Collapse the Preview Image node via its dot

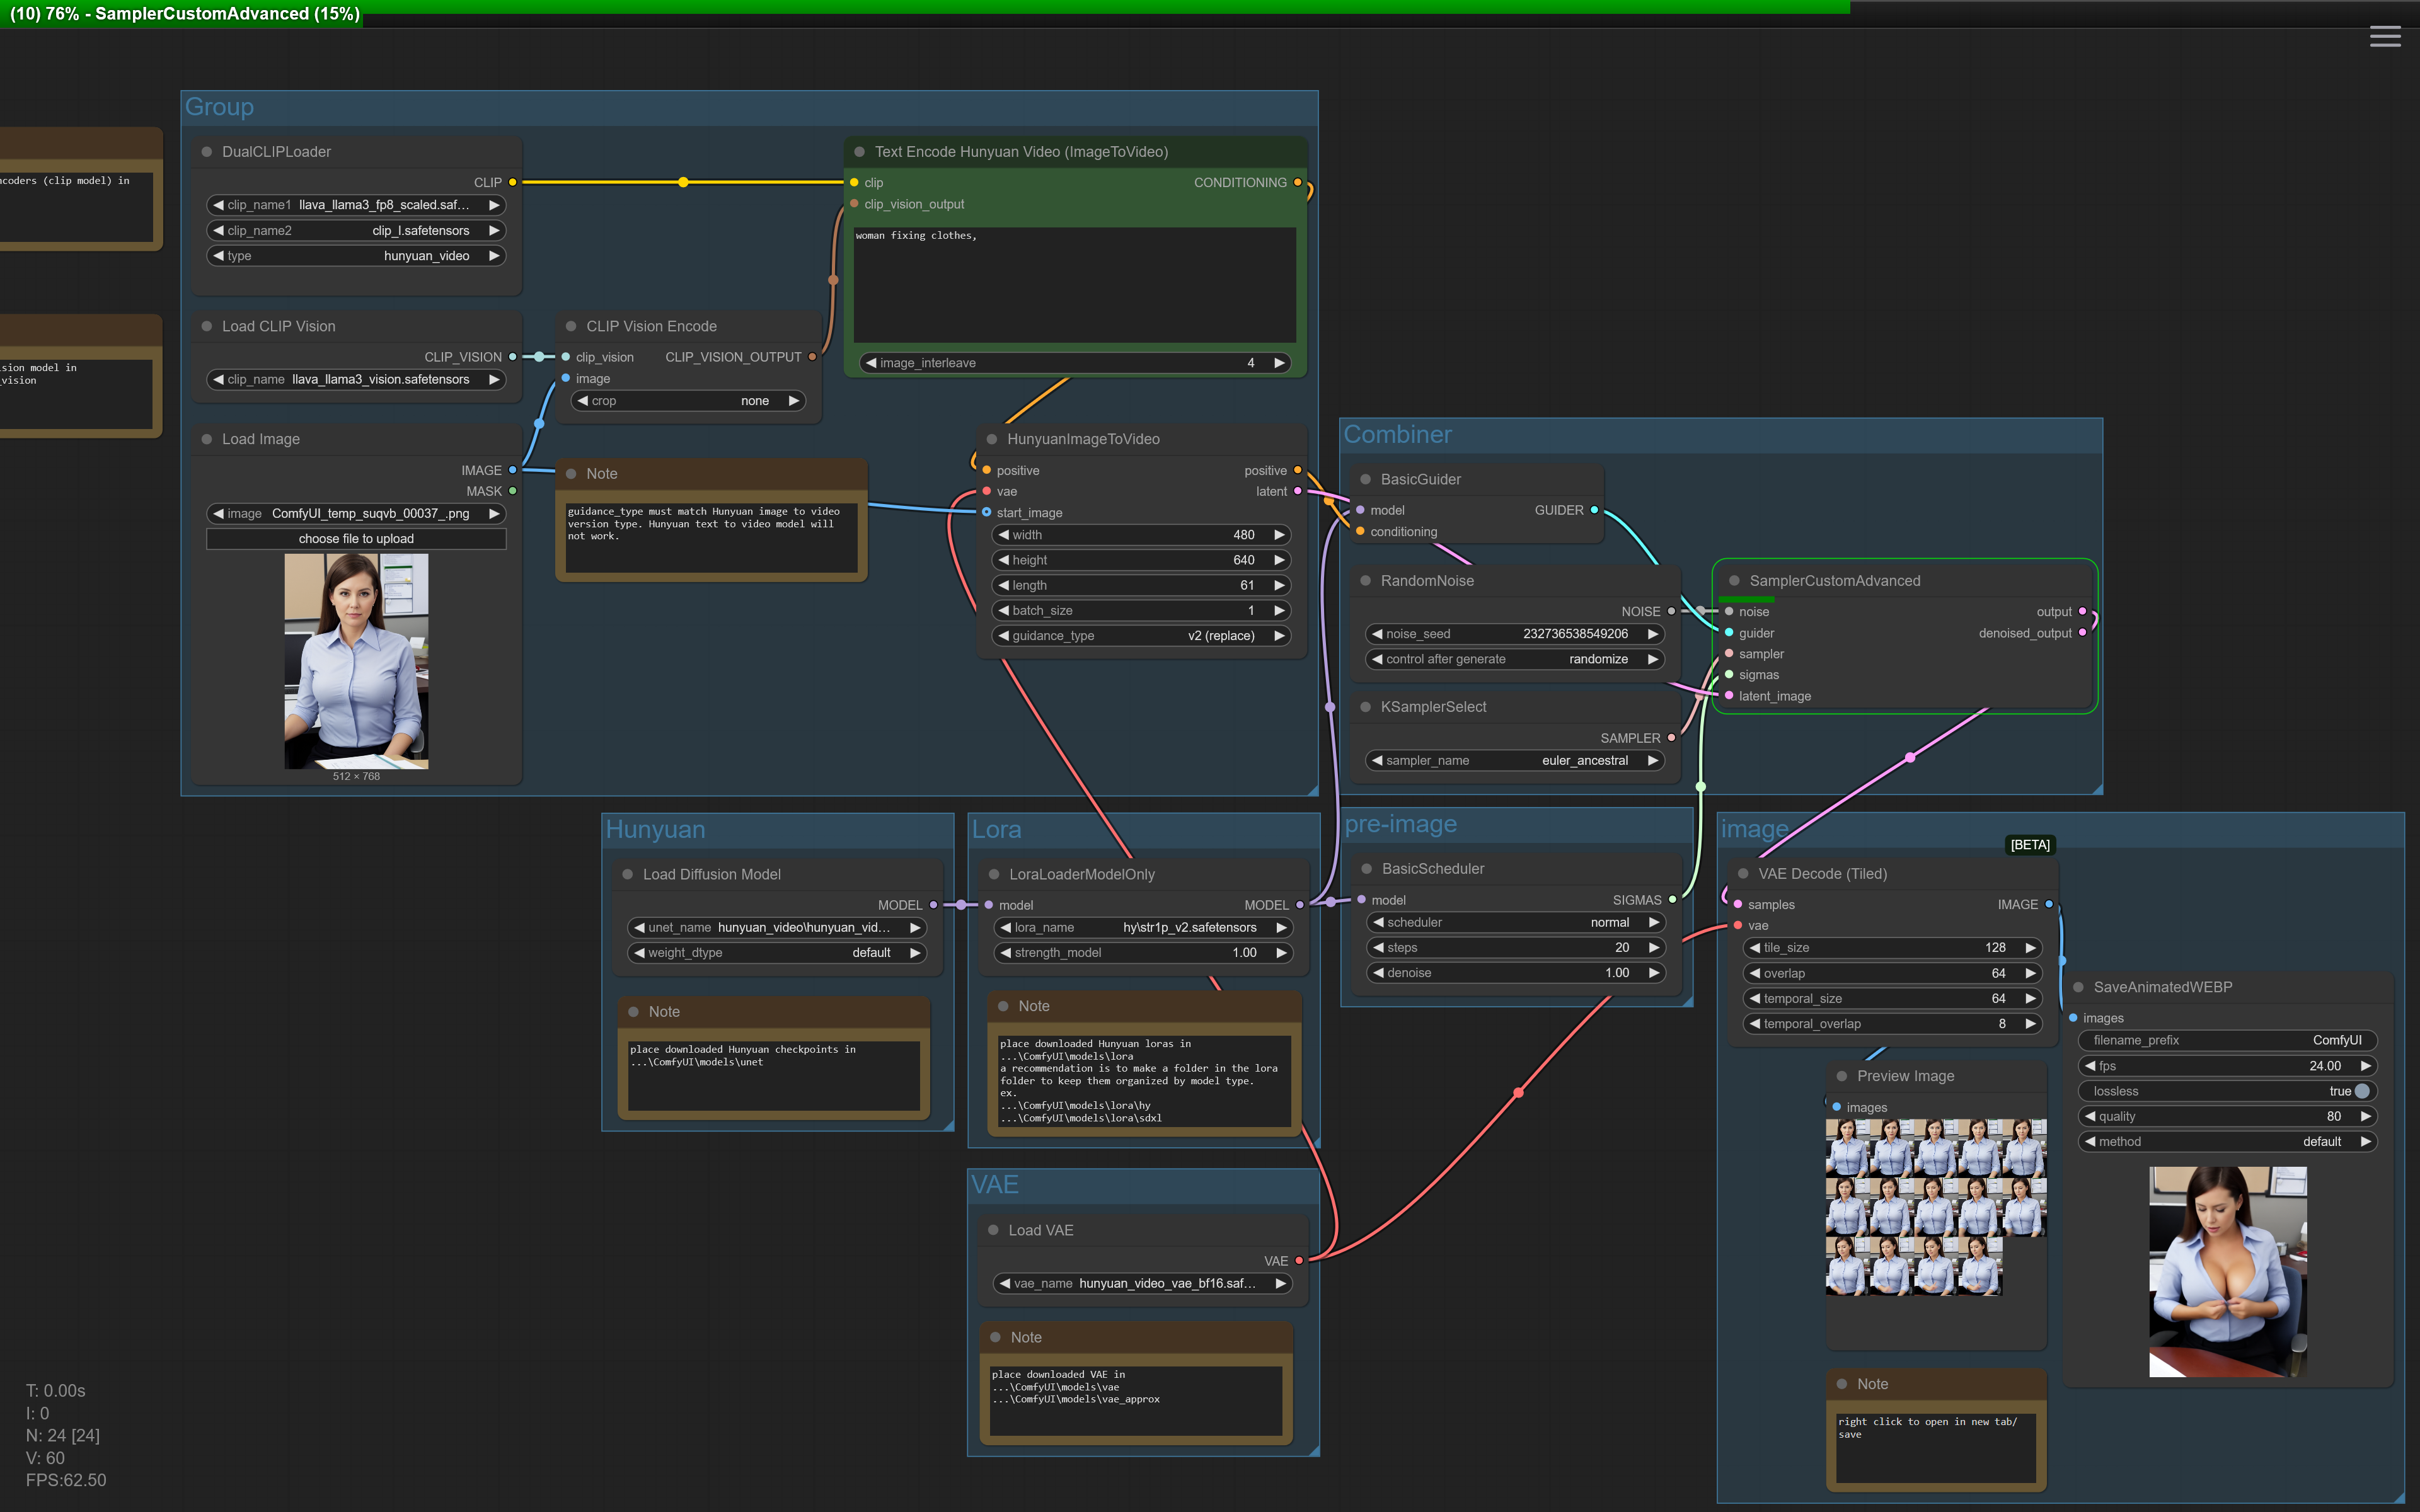click(1842, 1076)
